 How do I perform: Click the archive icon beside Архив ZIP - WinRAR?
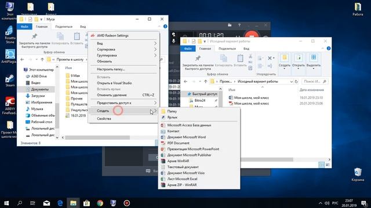point(163,185)
